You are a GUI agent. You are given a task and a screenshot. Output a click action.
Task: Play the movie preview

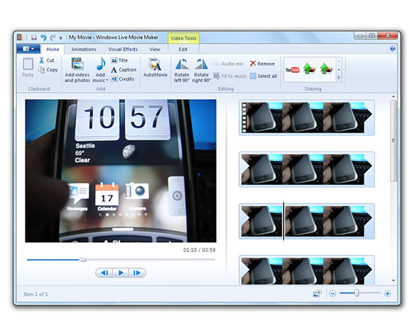click(121, 272)
